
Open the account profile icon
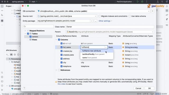point(158,2)
